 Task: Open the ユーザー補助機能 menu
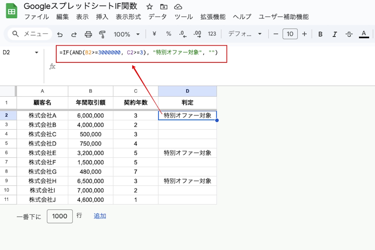click(x=284, y=17)
